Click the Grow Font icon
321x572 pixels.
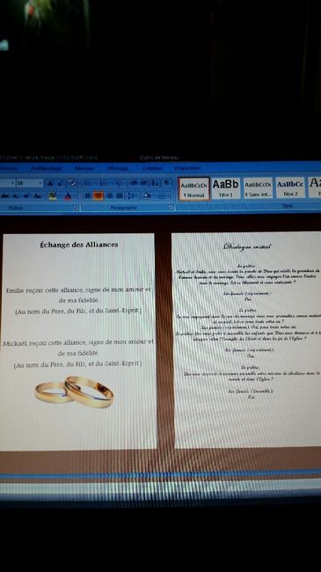coord(50,183)
